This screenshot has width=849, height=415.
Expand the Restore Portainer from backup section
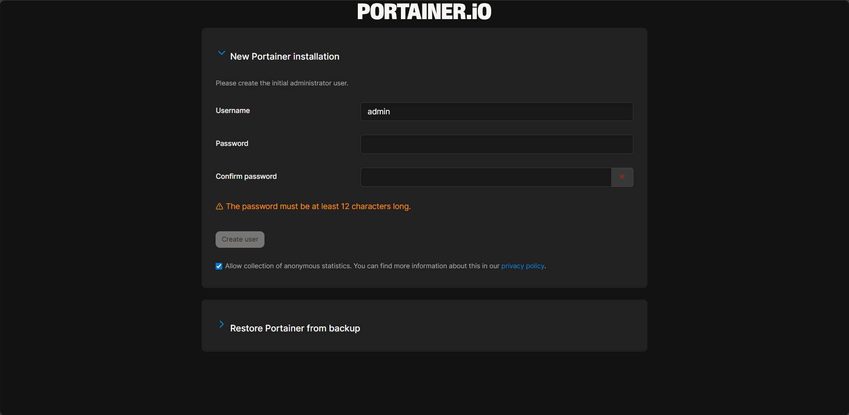pyautogui.click(x=221, y=324)
